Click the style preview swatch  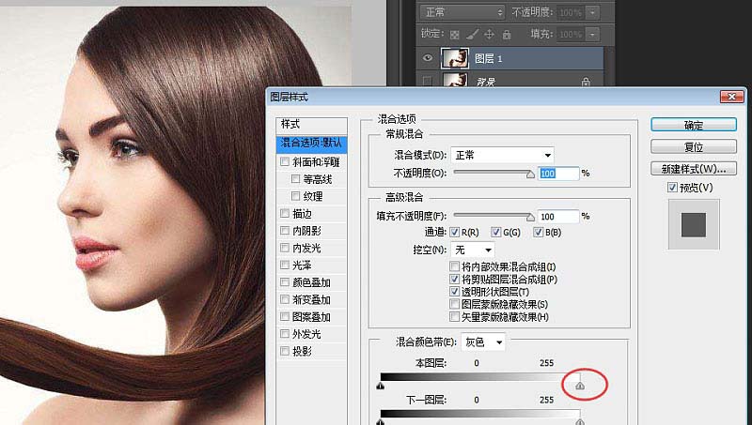694,225
